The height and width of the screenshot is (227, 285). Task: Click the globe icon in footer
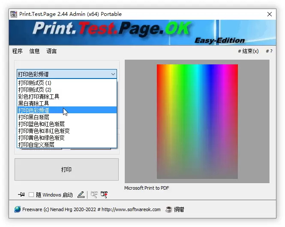click(x=18, y=209)
